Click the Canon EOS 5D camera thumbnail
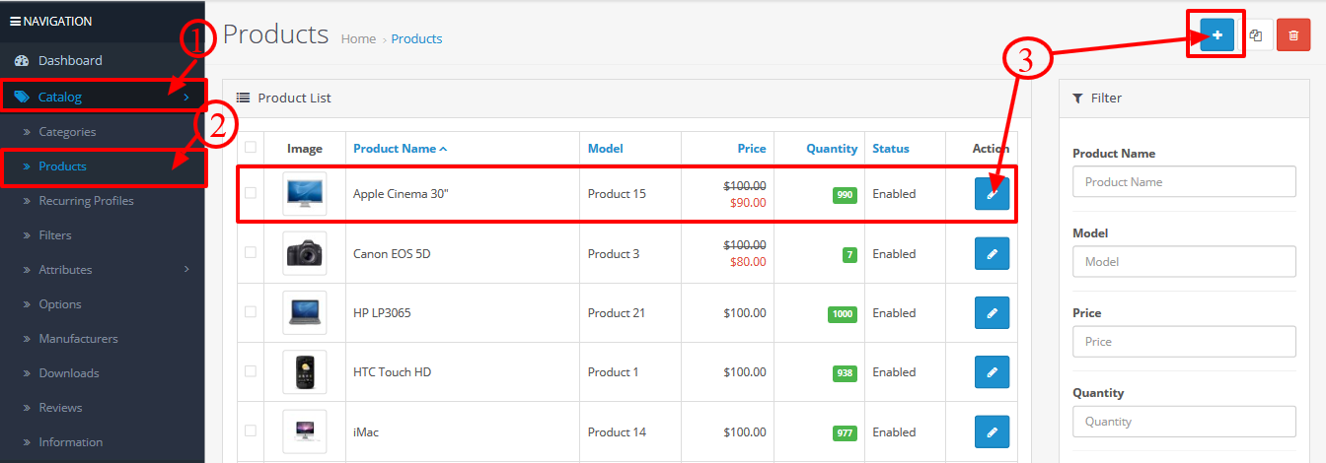1326x463 pixels. (x=304, y=253)
